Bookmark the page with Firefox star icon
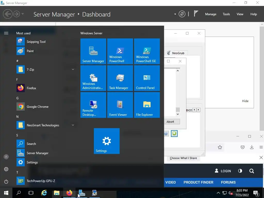264x198 pixels. coord(220,147)
